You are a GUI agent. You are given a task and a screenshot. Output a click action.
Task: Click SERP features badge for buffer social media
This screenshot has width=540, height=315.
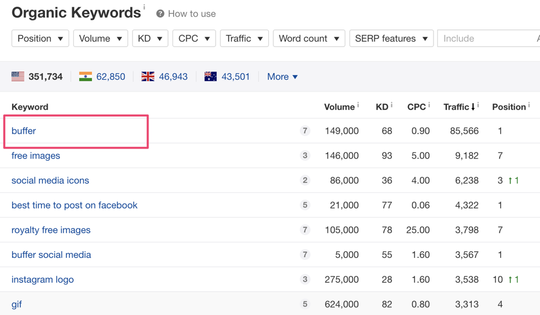point(305,255)
